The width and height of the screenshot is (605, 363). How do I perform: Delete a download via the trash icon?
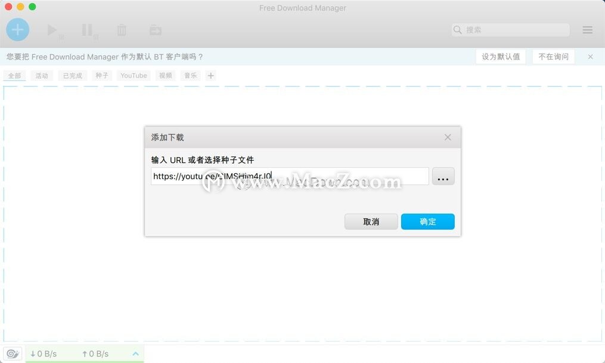tap(121, 29)
